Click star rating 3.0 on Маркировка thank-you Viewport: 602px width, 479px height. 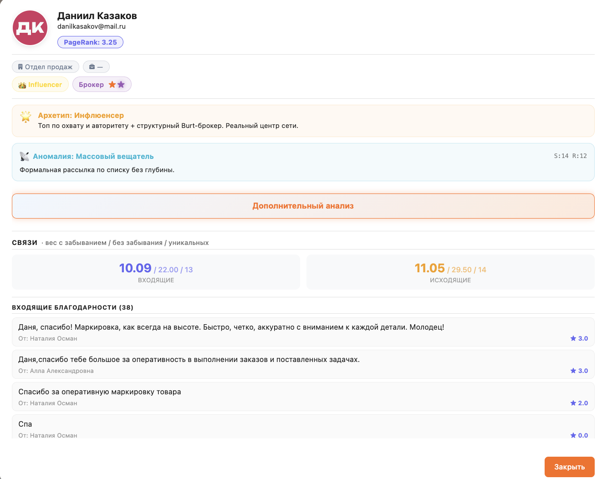pyautogui.click(x=579, y=338)
